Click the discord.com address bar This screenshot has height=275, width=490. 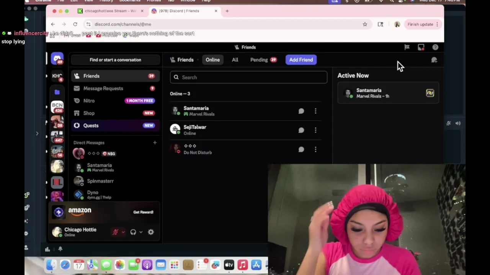coord(226,24)
